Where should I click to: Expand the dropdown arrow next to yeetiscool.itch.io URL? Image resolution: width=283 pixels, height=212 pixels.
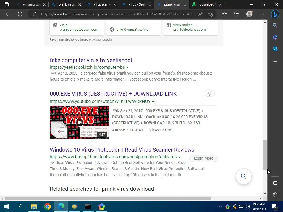[127, 67]
